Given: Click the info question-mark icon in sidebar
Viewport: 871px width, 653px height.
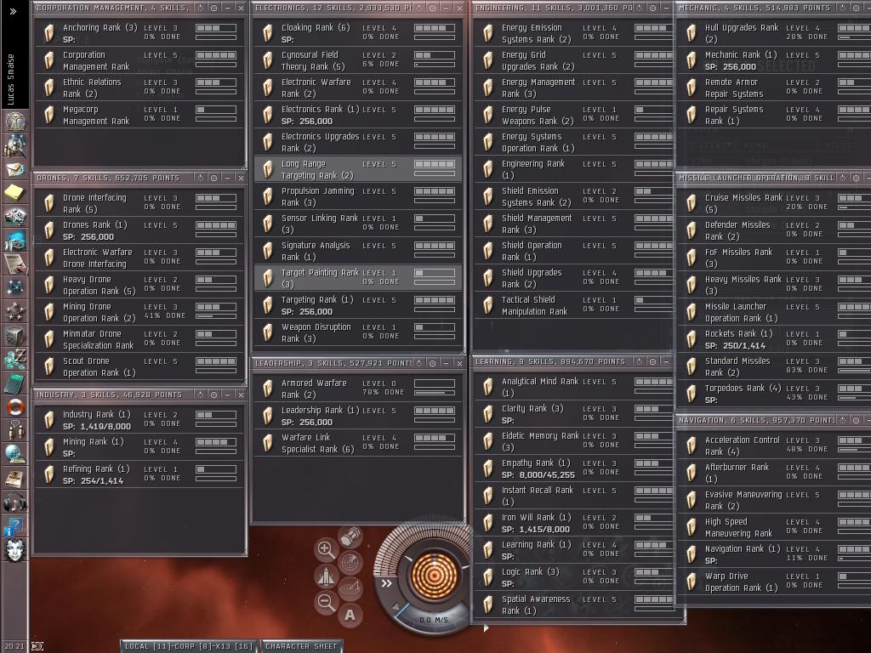Looking at the screenshot, I should click(15, 525).
